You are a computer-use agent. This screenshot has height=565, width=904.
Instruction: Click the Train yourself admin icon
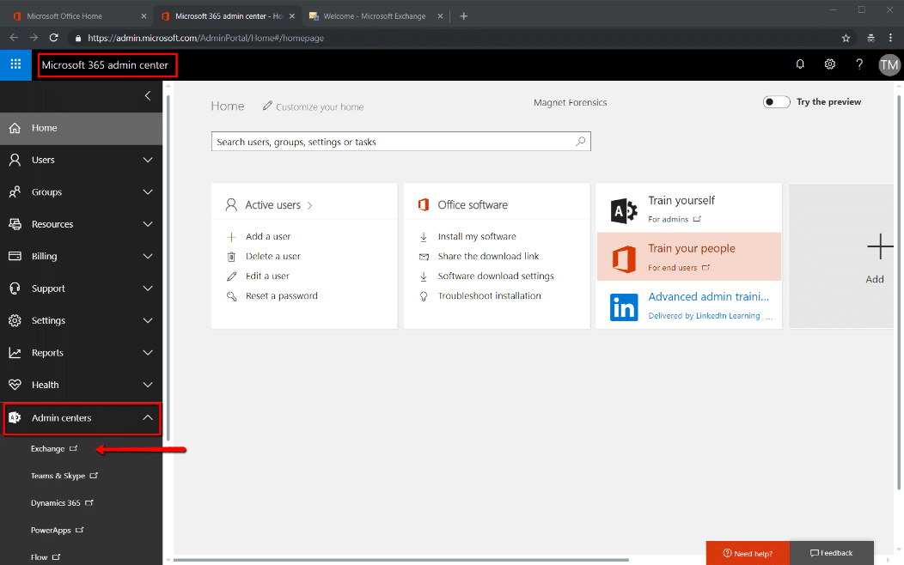click(x=624, y=210)
